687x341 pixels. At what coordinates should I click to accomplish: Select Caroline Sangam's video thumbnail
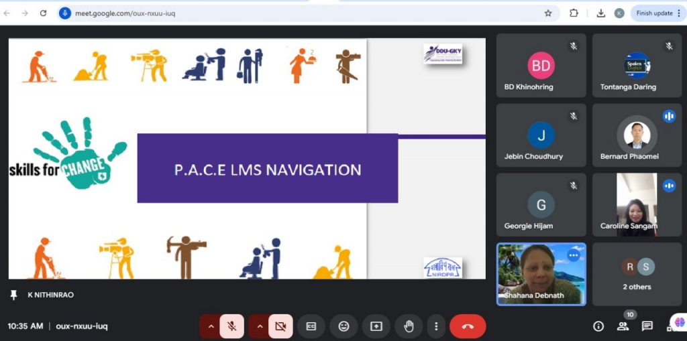(x=637, y=204)
